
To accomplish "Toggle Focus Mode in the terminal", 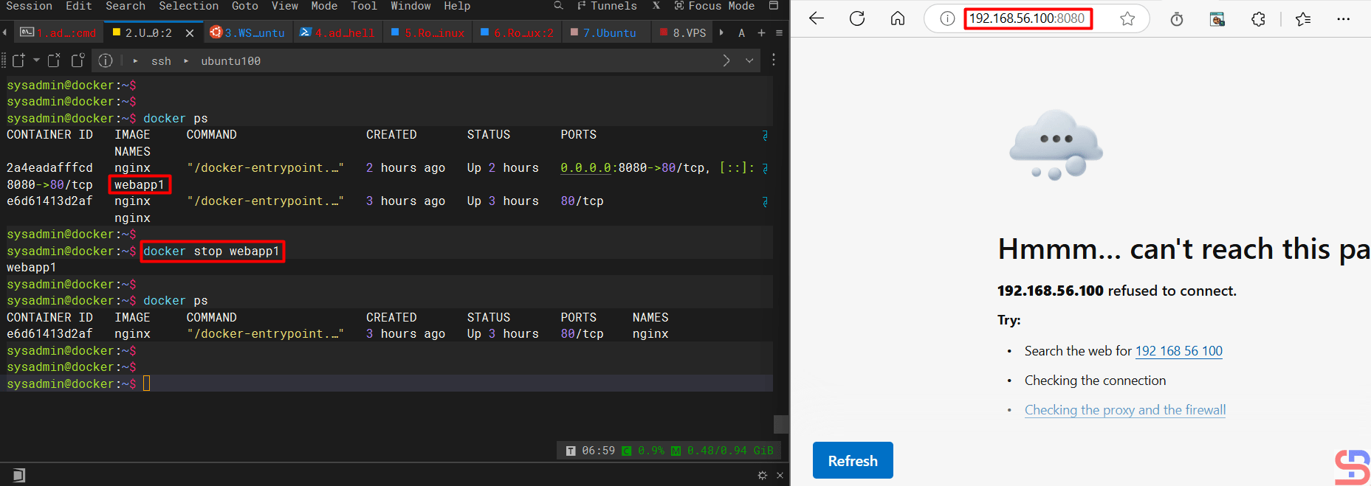I will click(713, 6).
